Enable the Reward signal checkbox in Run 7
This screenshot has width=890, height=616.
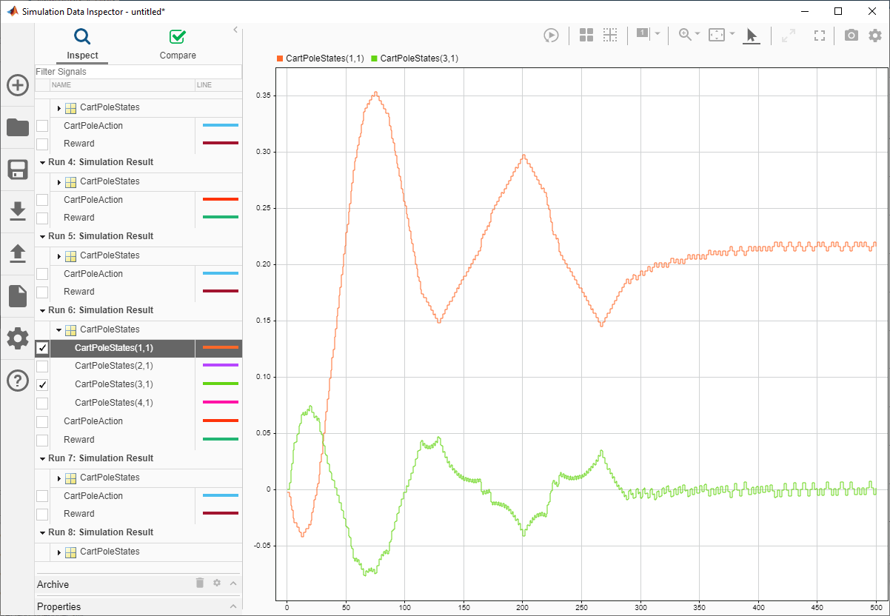(42, 513)
